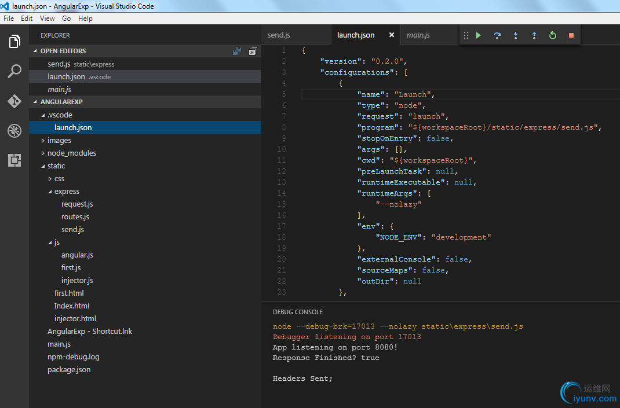Click the Step Over debug icon
620x408 pixels.
tap(497, 35)
